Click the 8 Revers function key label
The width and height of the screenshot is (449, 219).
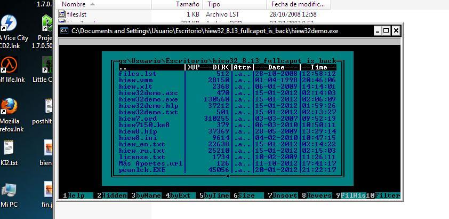[316, 195]
